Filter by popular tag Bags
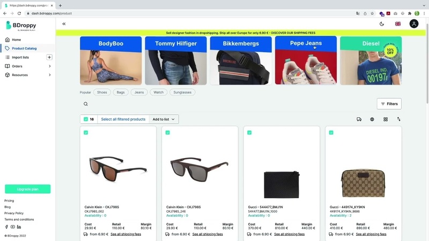 pyautogui.click(x=121, y=92)
